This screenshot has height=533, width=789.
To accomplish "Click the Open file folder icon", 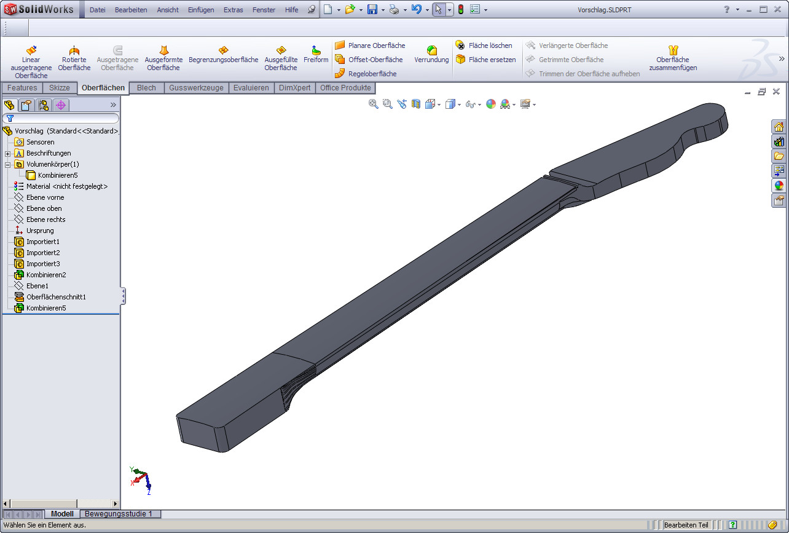I will 350,10.
